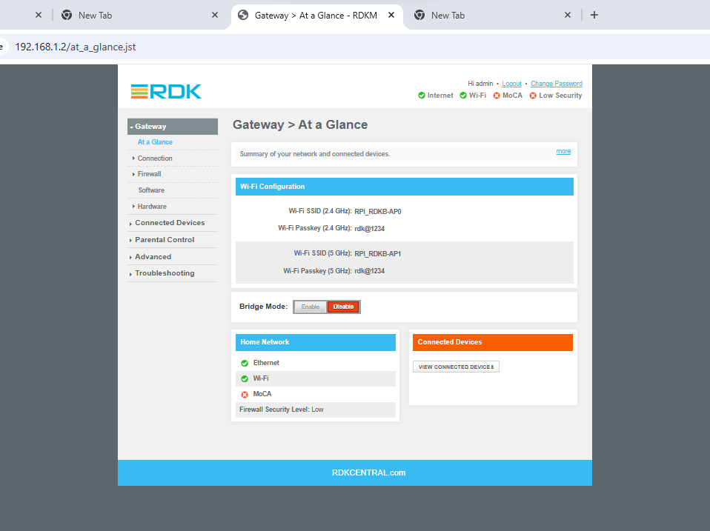Click the browser address bar URL
Image resolution: width=710 pixels, height=531 pixels.
76,47
